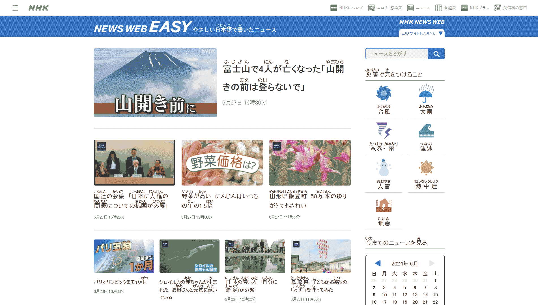Open 日本の若い人「自分に満足」headline

251,284
